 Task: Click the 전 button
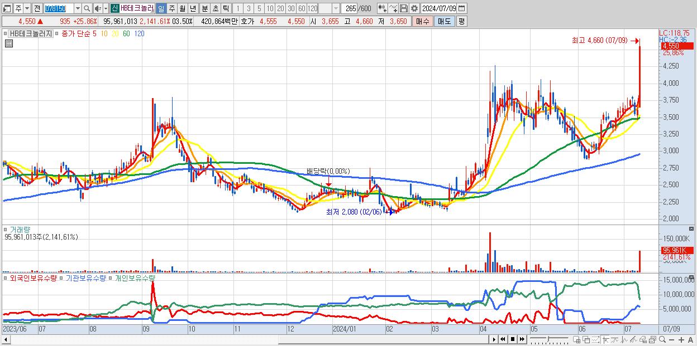click(37, 8)
